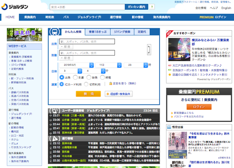Viewport: 234px width, 168px height.
Task: Click the 令和を君はどう生きるか book cover
Action: coord(178,145)
